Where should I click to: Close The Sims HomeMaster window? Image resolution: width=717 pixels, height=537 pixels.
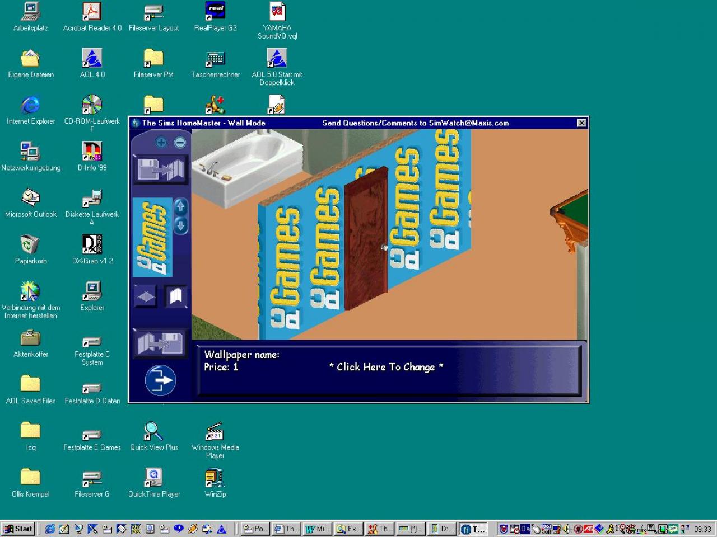click(x=581, y=123)
